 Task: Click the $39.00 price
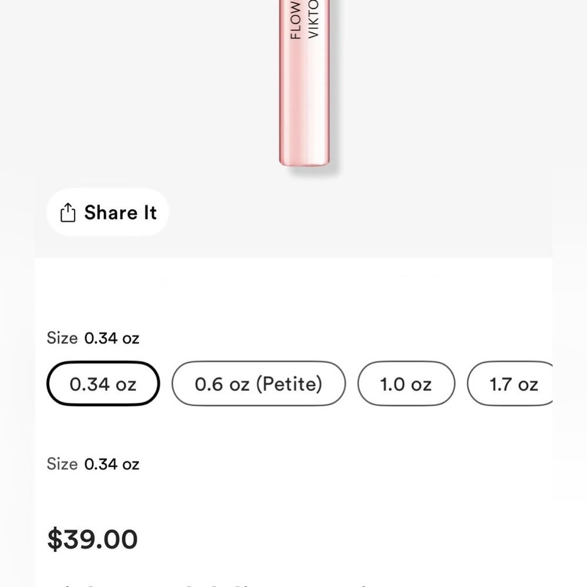93,539
